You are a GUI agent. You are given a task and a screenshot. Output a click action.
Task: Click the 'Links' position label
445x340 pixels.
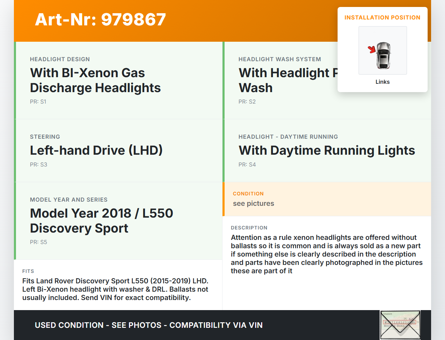382,82
